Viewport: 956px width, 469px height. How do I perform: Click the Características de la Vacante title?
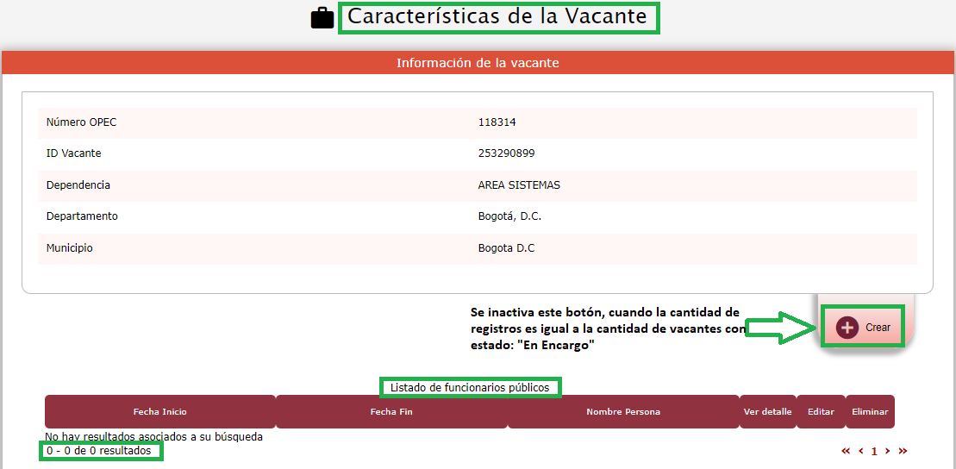click(x=499, y=17)
